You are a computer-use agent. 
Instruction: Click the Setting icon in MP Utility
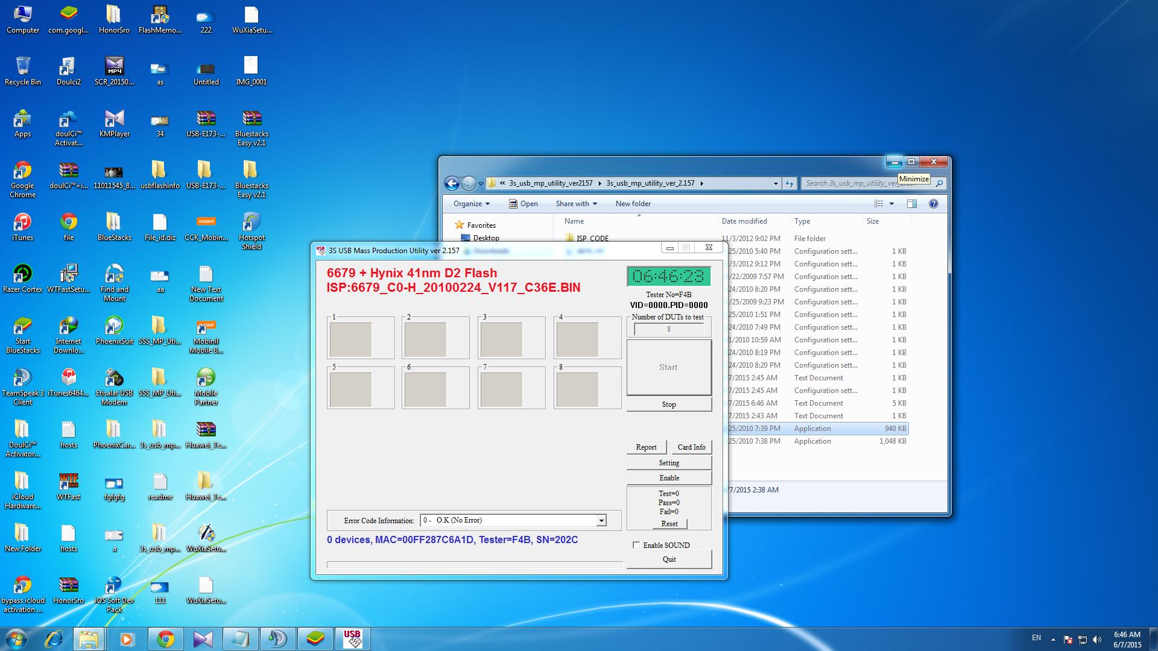tap(668, 462)
